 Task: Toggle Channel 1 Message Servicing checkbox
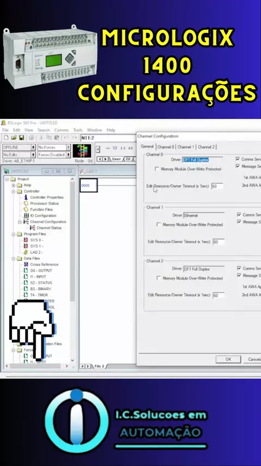coord(239,222)
